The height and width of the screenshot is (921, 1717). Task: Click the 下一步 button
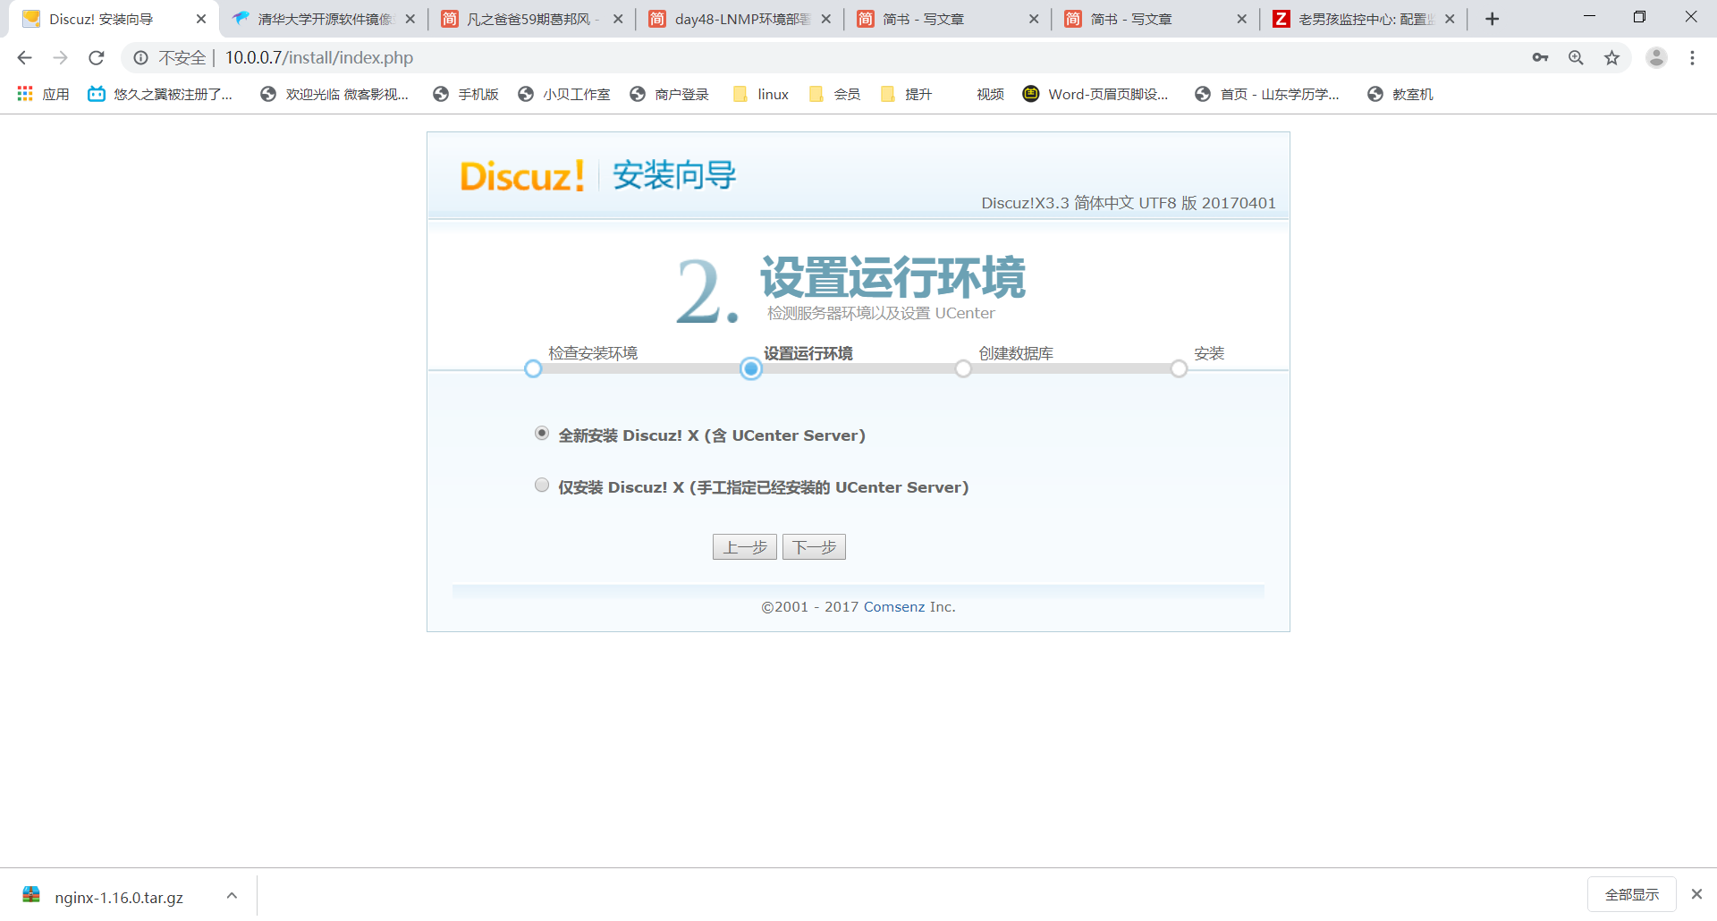coord(813,546)
